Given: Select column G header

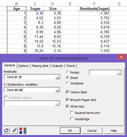Looking at the screenshot, I should (119, 4).
